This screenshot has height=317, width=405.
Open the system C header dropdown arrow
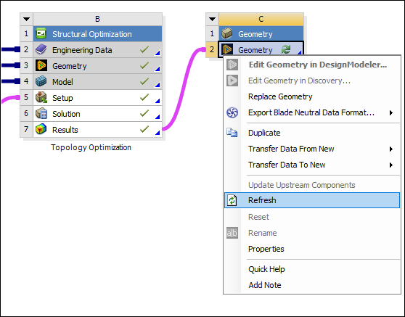click(x=212, y=19)
